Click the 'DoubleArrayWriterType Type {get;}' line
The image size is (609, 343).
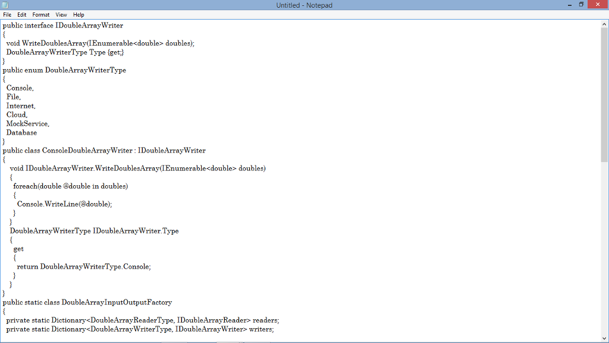point(65,52)
